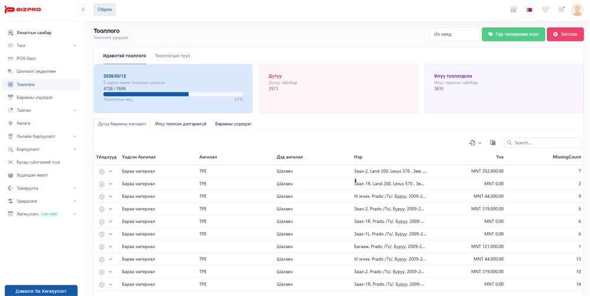Open action dropdown arrow in Заал-1L Prado row
The image size is (590, 296).
[110, 234]
